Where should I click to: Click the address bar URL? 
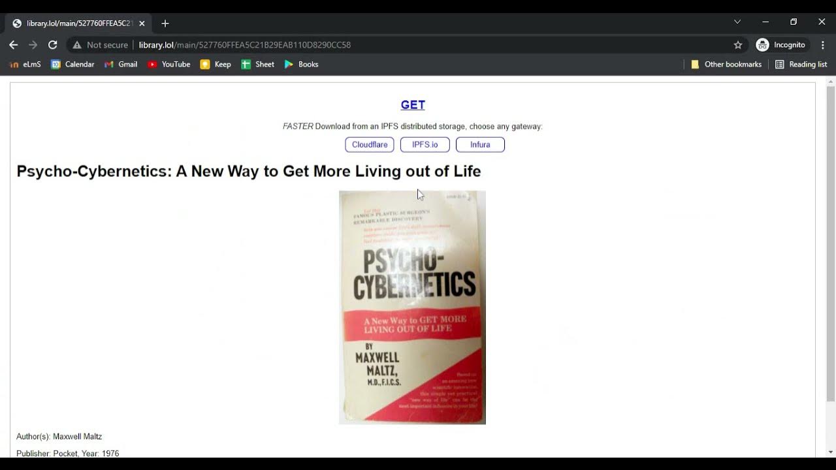pyautogui.click(x=245, y=45)
